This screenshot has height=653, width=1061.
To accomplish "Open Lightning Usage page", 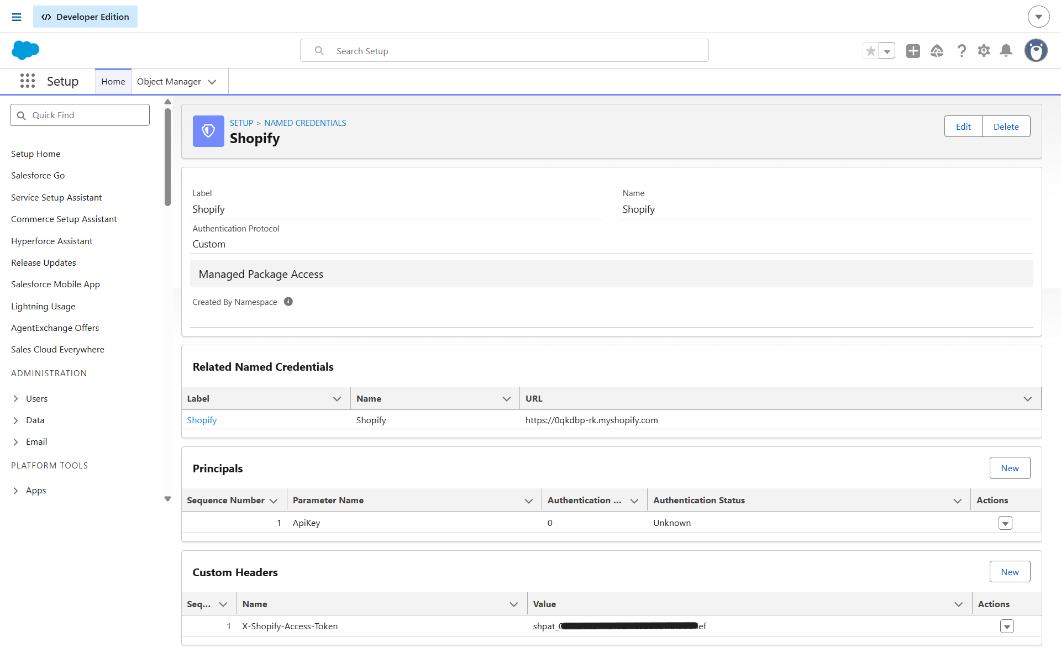I will pos(43,306).
